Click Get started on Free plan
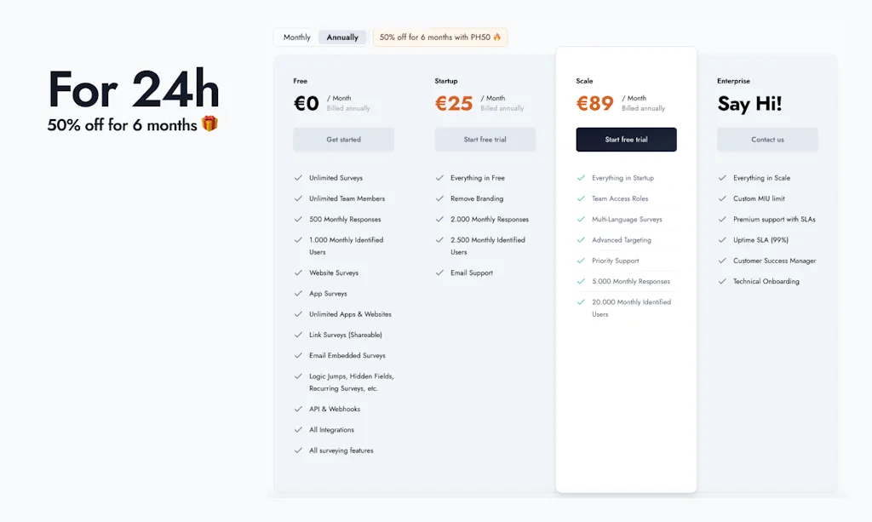872x522 pixels. click(343, 140)
